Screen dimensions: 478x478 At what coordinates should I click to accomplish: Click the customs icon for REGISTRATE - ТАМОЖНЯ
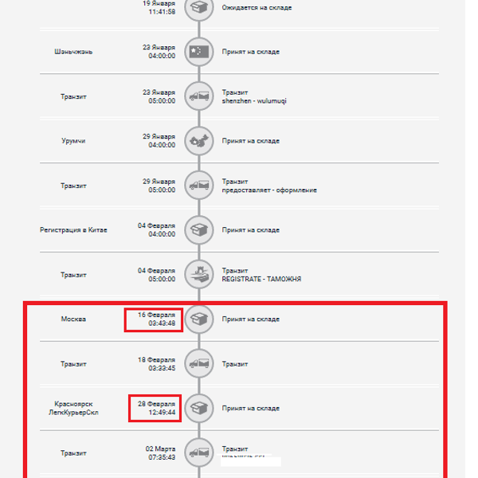199,274
